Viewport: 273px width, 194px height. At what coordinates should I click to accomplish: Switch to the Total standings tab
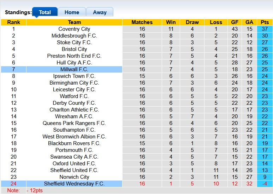tap(45, 12)
